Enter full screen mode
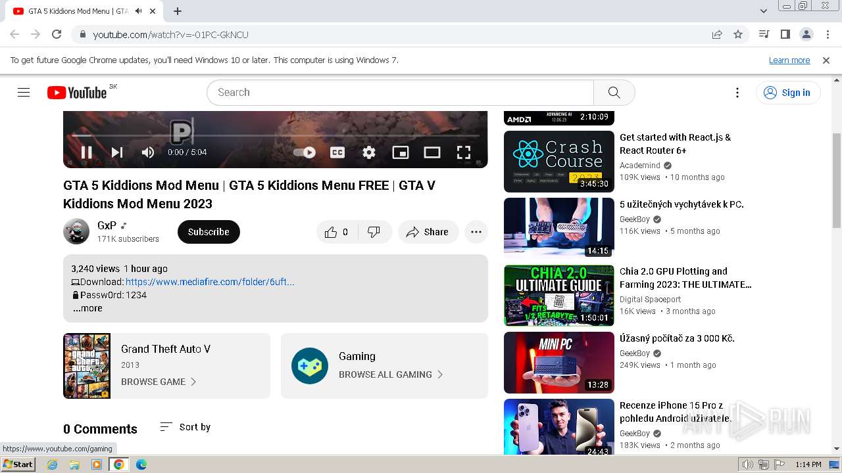 [464, 152]
